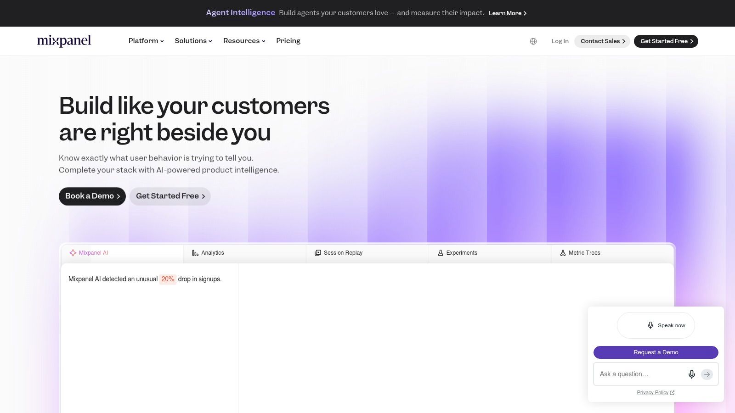Open the Privacy Policy link
The width and height of the screenshot is (735, 413).
pos(656,392)
